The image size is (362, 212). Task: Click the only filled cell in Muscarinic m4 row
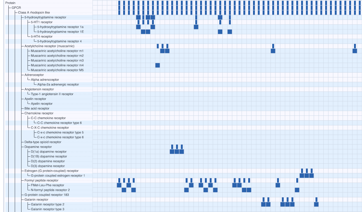click(157, 65)
